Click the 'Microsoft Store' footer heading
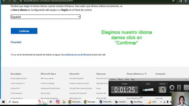The image size is (189, 106). coord(48,74)
